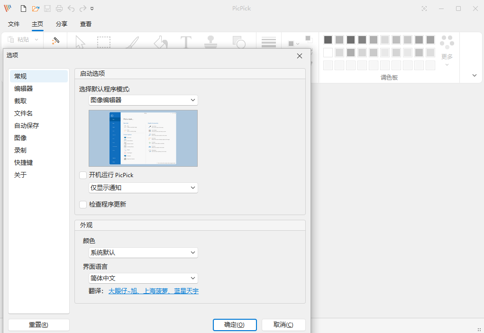Open the quick access customize arrow

pyautogui.click(x=92, y=9)
